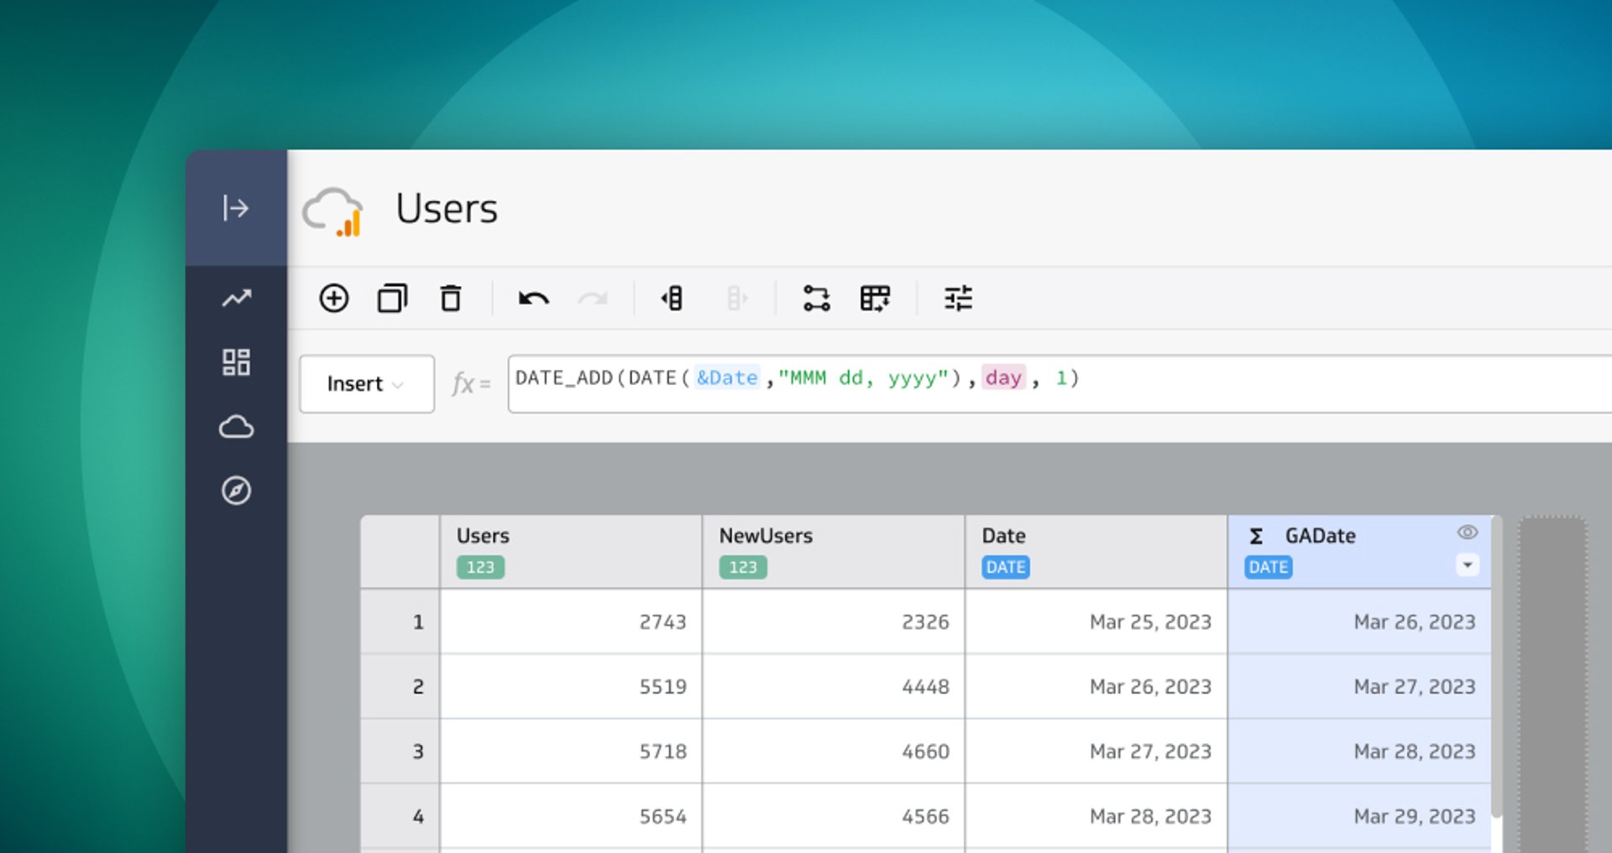Select the analytics trend icon in the sidebar
Viewport: 1612px width, 853px height.
pyautogui.click(x=238, y=298)
